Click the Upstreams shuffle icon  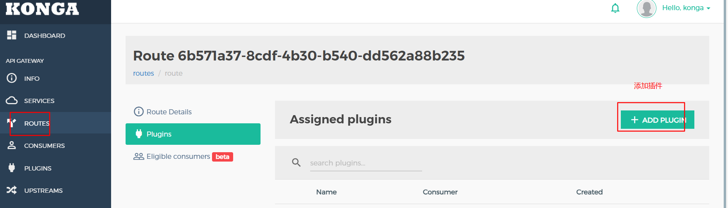tap(12, 190)
